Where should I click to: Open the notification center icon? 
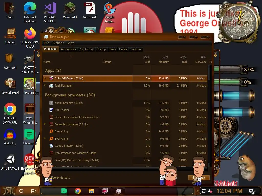(x=252, y=191)
